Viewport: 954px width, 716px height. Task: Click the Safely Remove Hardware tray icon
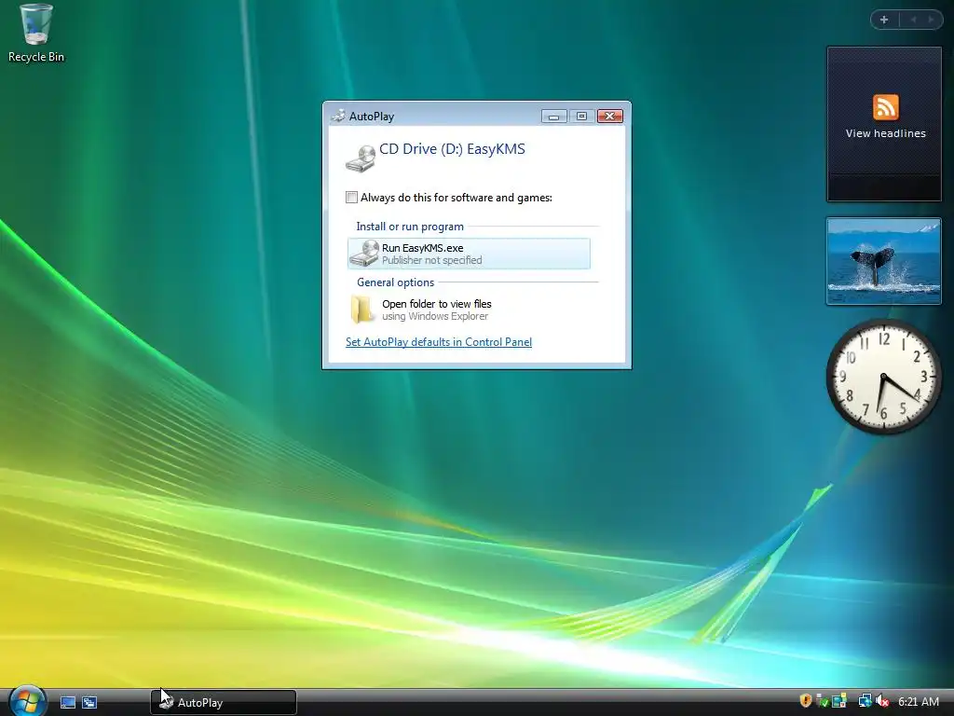click(x=822, y=701)
